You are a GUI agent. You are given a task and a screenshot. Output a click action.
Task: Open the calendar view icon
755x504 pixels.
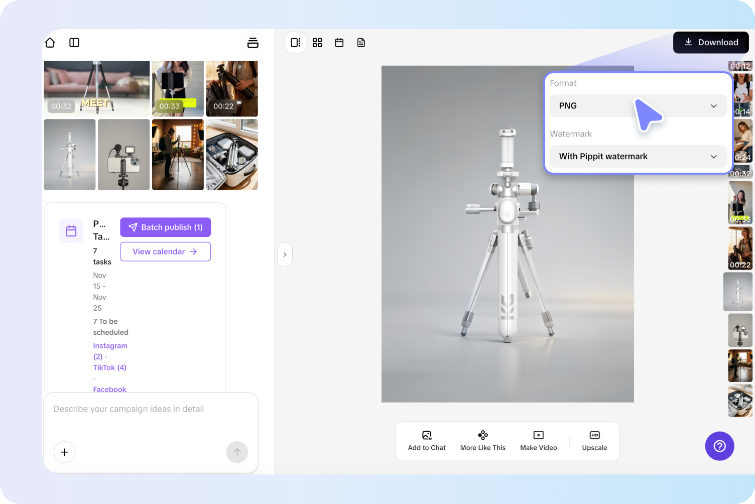point(339,43)
